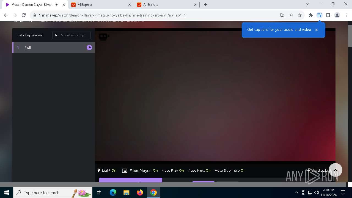Select episode 1 Full in the list
Image resolution: width=352 pixels, height=198 pixels.
tap(54, 47)
